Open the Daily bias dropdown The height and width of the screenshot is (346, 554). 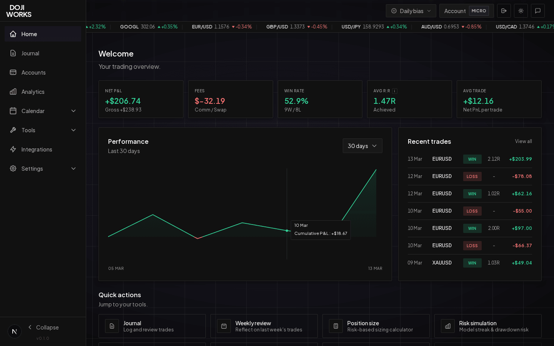411,11
